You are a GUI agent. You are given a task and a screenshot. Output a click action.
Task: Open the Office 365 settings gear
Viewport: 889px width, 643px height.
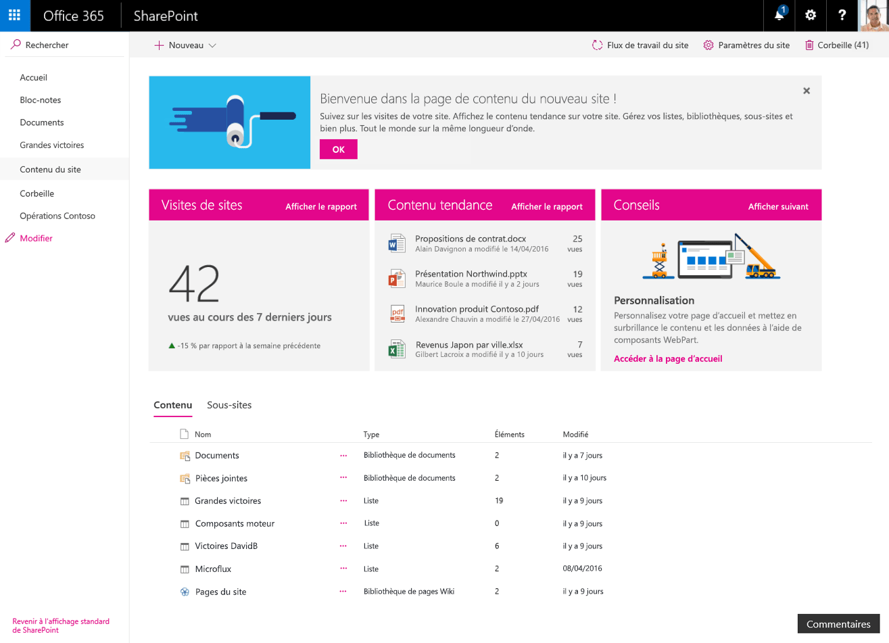(811, 16)
